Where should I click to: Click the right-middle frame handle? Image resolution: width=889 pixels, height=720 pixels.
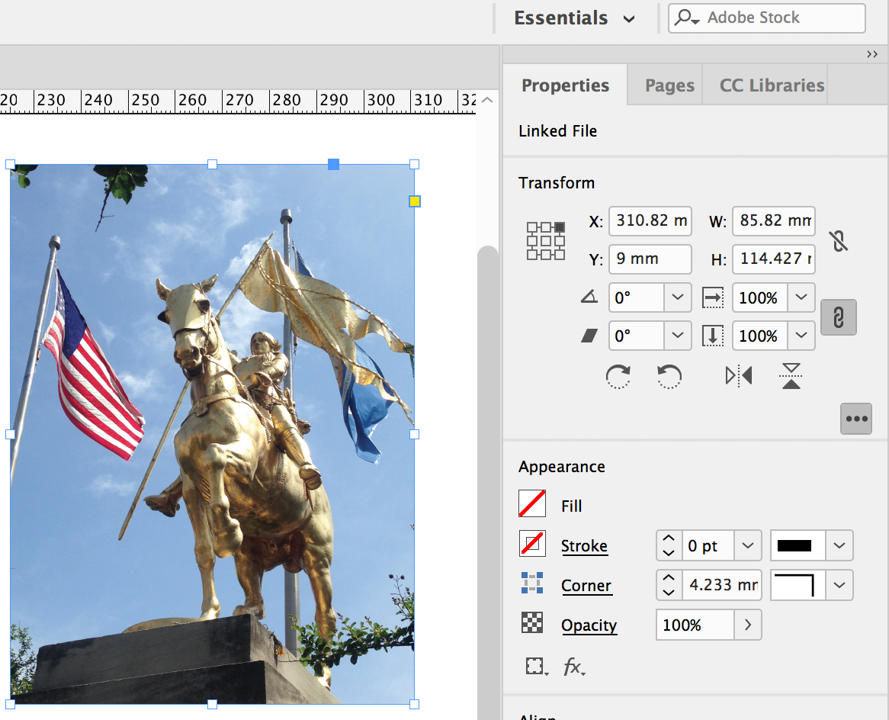pyautogui.click(x=415, y=434)
